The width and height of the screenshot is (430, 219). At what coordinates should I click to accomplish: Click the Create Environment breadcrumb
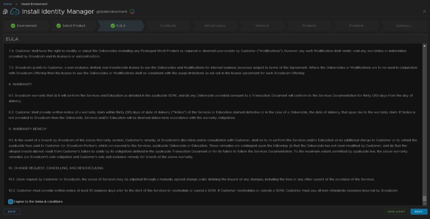pos(34,4)
